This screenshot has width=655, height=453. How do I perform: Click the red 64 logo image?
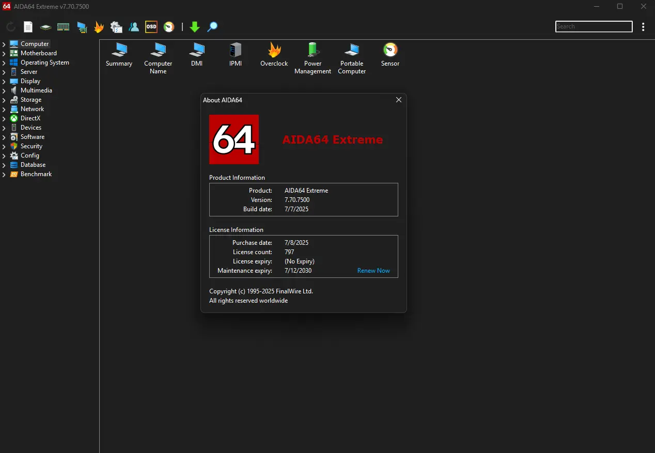coord(234,139)
